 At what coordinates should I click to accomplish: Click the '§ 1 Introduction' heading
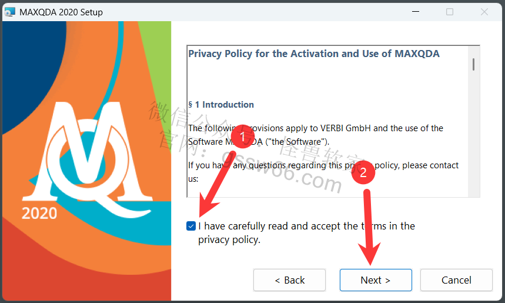tap(221, 105)
